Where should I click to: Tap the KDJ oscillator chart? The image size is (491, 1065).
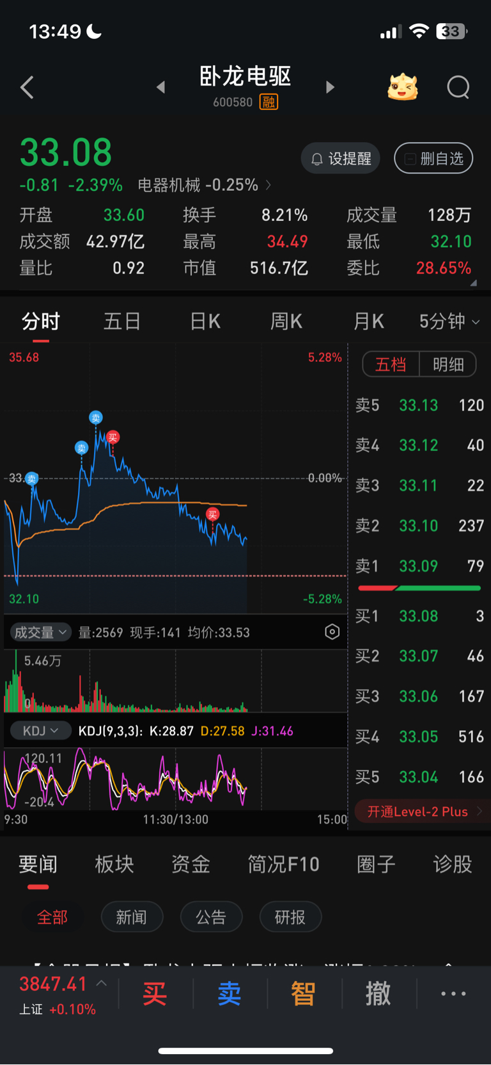pos(175,779)
